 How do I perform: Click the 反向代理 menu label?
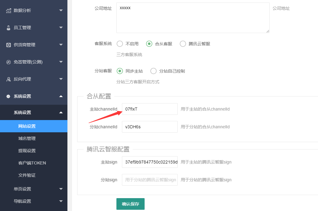tap(22, 79)
